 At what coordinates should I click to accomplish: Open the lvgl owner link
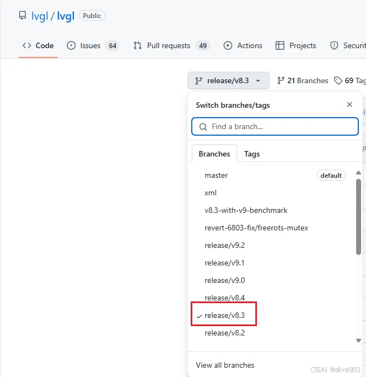point(40,16)
